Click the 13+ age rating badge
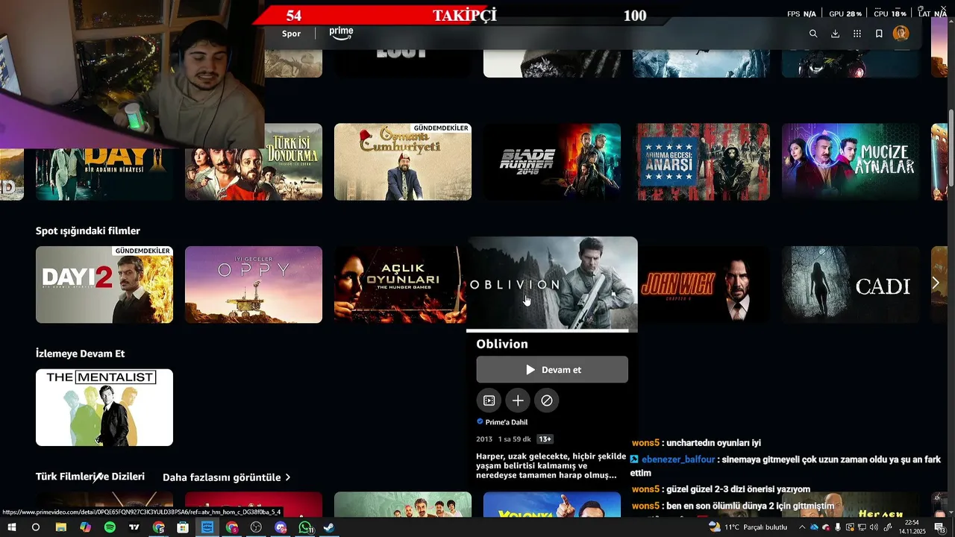This screenshot has width=955, height=537. point(545,439)
